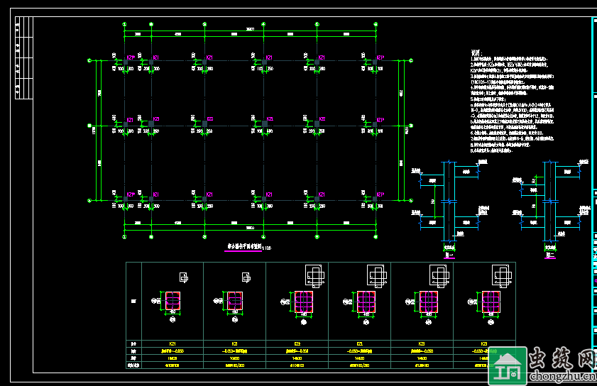597x386 pixels.
Task: Select the middle-row column at far right of plan
Action: [x=374, y=125]
